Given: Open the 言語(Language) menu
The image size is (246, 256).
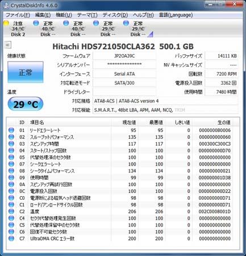Looking at the screenshot, I should tap(176, 15).
